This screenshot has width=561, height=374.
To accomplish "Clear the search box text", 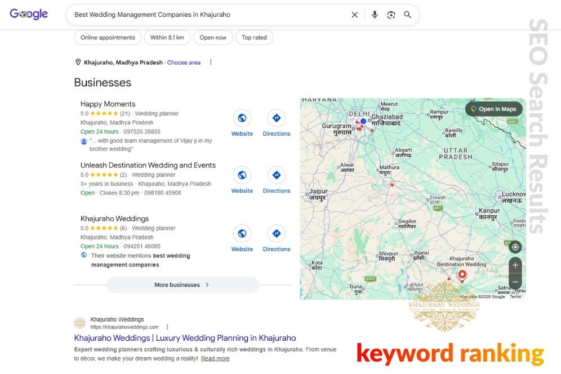I will pos(354,15).
